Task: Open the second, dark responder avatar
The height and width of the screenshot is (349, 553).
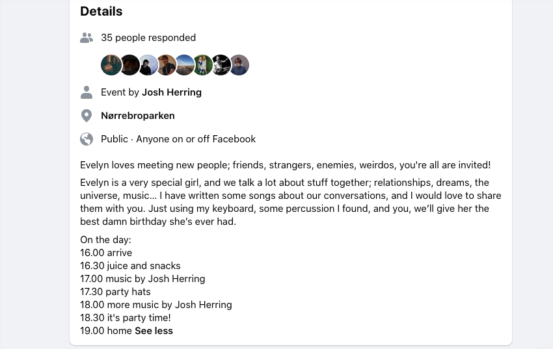Action: [129, 65]
